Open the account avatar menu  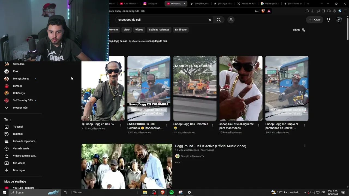(339, 20)
